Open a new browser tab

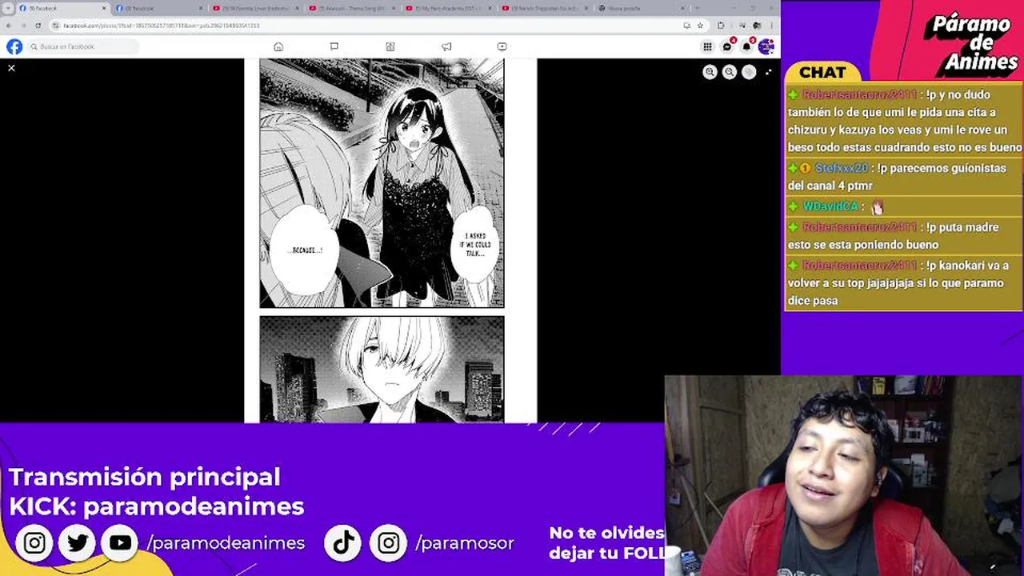pyautogui.click(x=699, y=8)
